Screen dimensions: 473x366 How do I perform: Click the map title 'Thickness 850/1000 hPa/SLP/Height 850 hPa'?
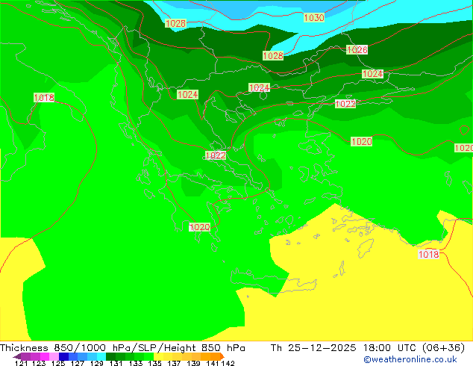click(122, 348)
